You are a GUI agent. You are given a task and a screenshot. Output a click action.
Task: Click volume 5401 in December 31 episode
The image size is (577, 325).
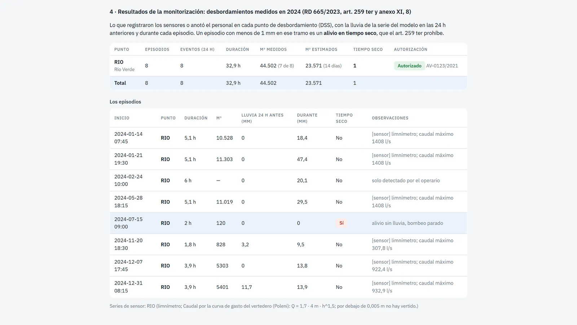click(x=222, y=287)
